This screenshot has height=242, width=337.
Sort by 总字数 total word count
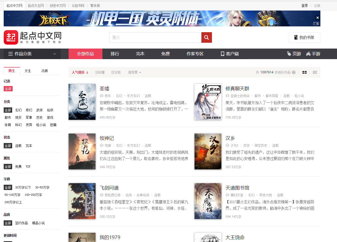click(116, 72)
